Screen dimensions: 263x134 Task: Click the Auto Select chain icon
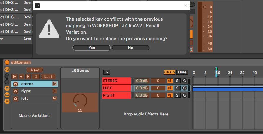pyautogui.click(x=107, y=72)
